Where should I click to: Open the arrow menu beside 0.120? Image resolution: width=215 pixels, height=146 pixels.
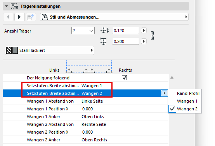pos(144,30)
